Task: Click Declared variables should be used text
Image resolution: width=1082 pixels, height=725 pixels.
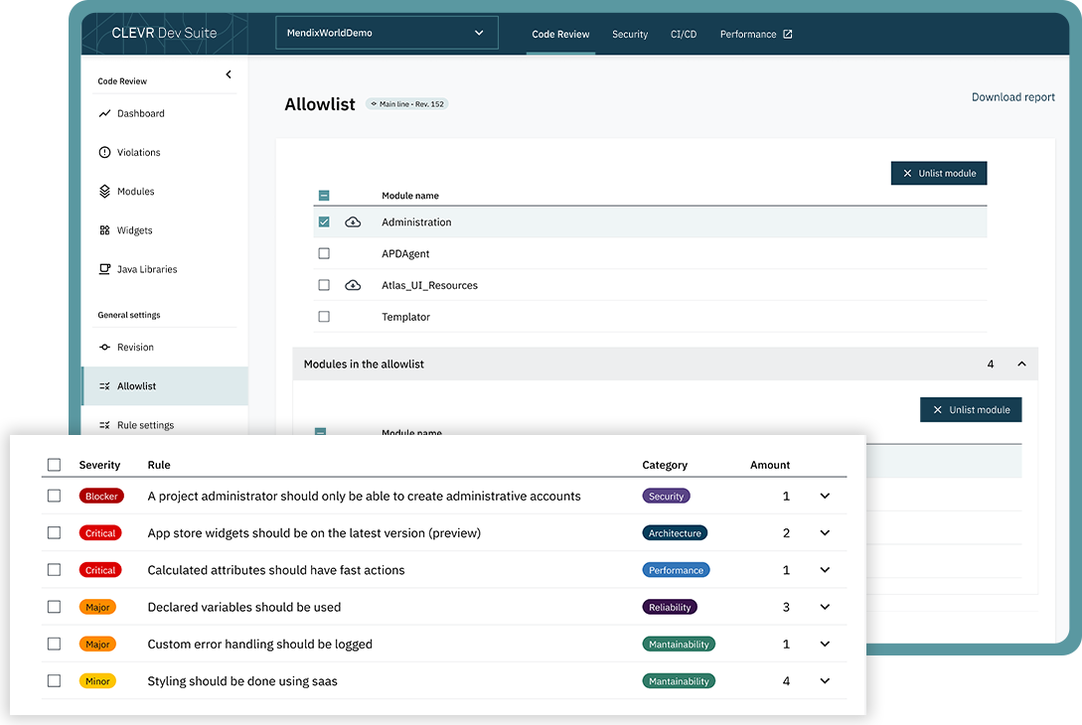Action: pyautogui.click(x=244, y=607)
